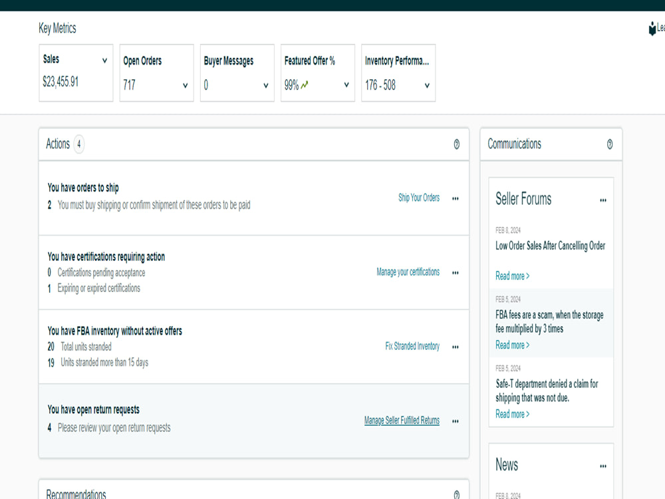Image resolution: width=665 pixels, height=499 pixels.
Task: Open the ellipsis next to Manage Seller Fulfilled Returns
Action: [x=455, y=420]
